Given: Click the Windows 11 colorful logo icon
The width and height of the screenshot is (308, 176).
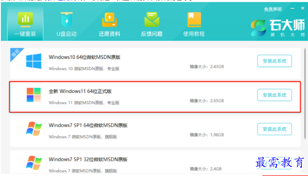Looking at the screenshot, I should point(34,95).
